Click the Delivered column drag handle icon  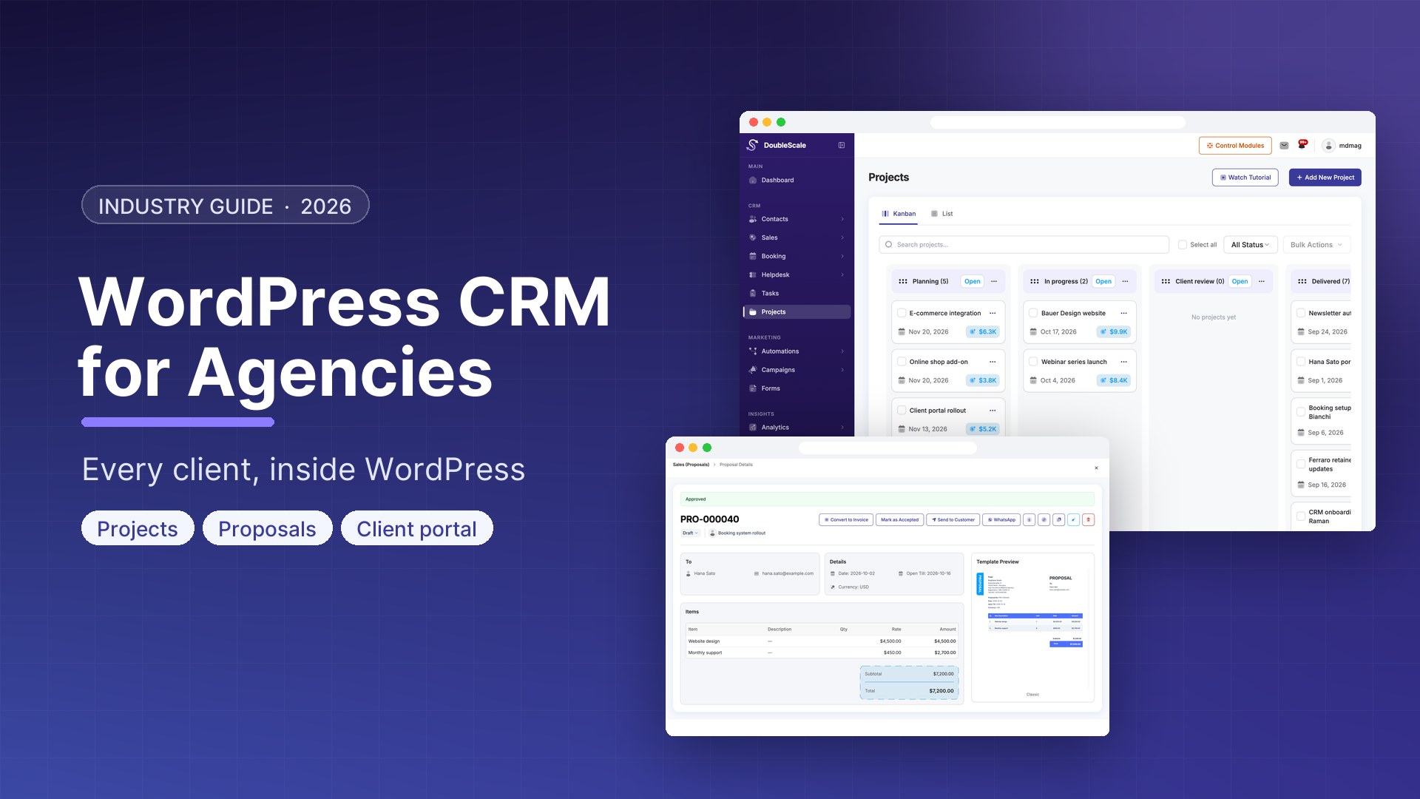1302,281
